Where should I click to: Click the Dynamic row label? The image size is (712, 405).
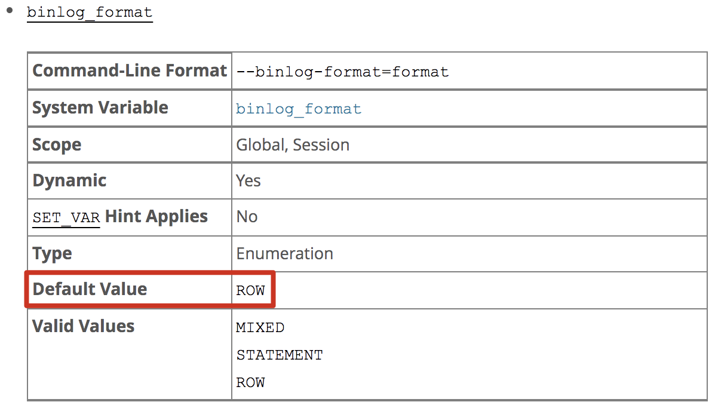tap(69, 181)
